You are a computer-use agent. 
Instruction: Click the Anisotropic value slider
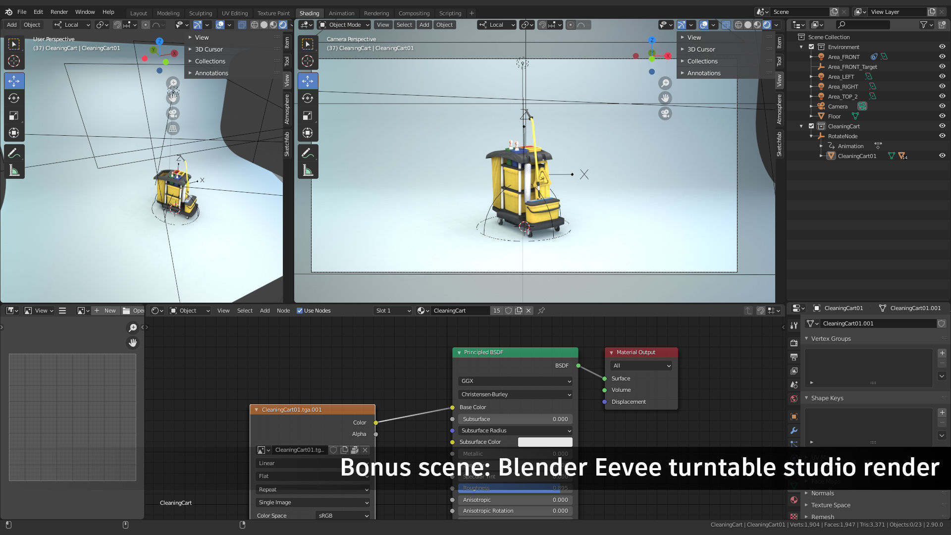(x=515, y=500)
